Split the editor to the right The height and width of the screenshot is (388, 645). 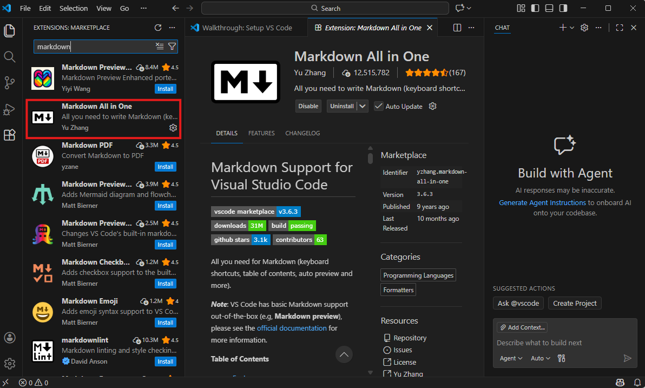pos(457,28)
